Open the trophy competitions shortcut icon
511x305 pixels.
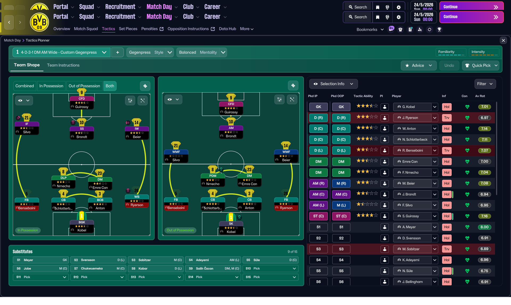tap(439, 30)
